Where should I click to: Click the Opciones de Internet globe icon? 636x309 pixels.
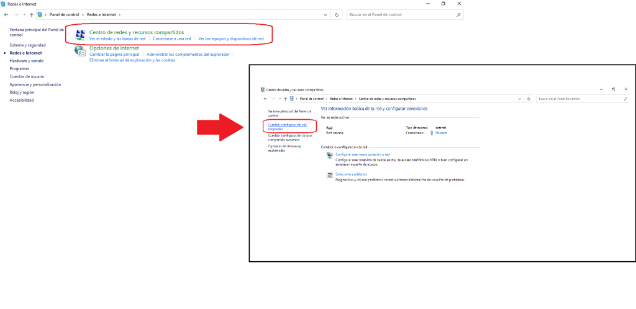click(79, 52)
